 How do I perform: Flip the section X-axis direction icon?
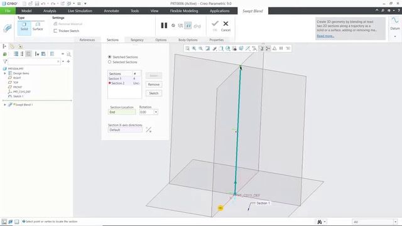point(148,130)
